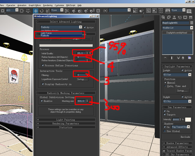Select the Move transform tool
The image size is (195, 156).
[36, 11]
